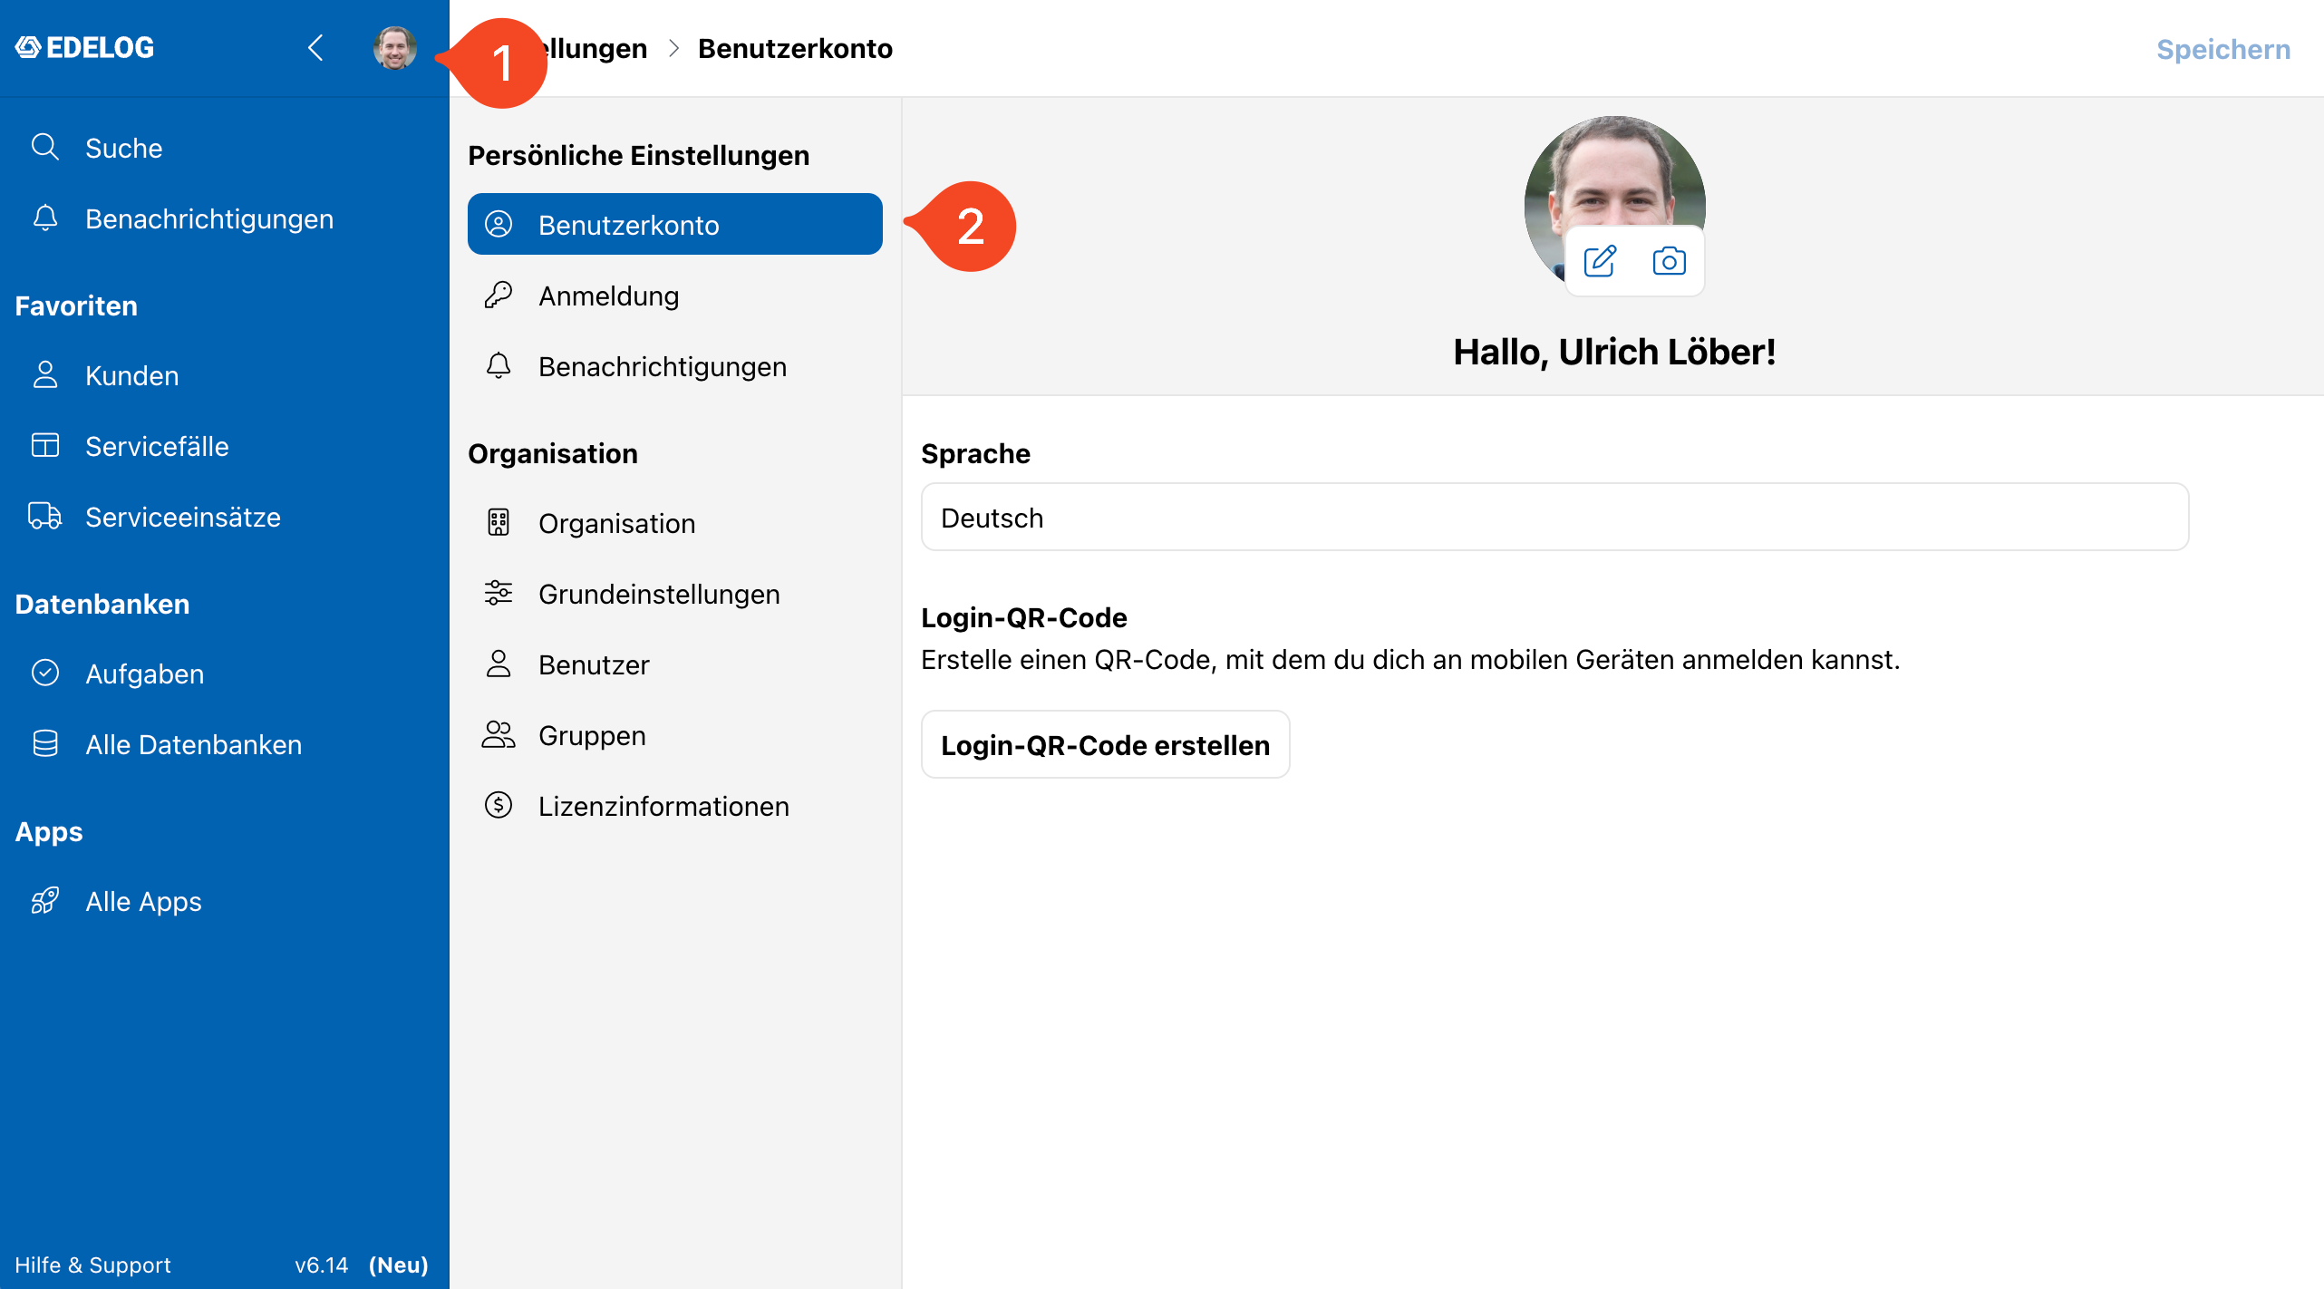Screen dimensions: 2324x1289
Task: Click Benutzerkonto in the breadcrumb
Action: tap(795, 48)
